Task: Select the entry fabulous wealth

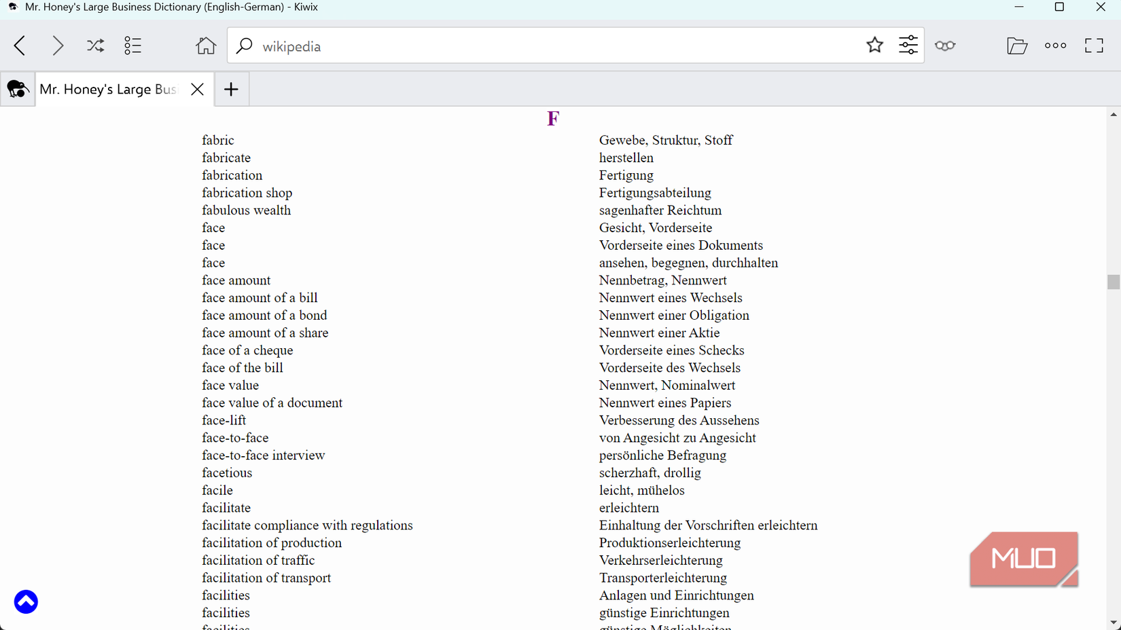Action: [247, 210]
